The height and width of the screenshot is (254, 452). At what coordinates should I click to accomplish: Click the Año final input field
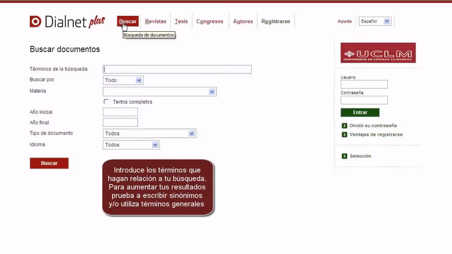pos(120,122)
